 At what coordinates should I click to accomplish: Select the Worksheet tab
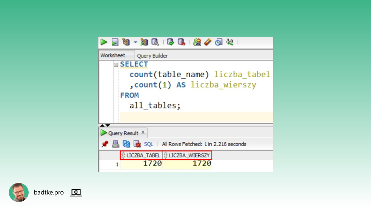[x=113, y=56]
